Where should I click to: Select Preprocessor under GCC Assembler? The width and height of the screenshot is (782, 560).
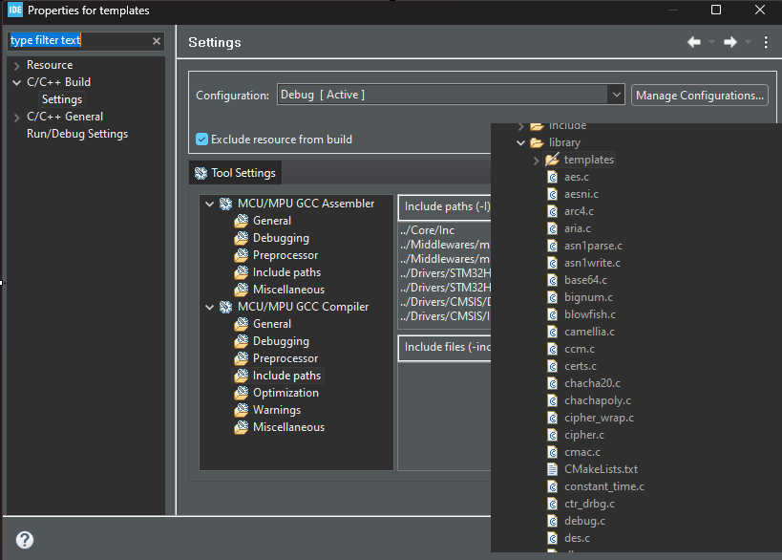tap(285, 255)
